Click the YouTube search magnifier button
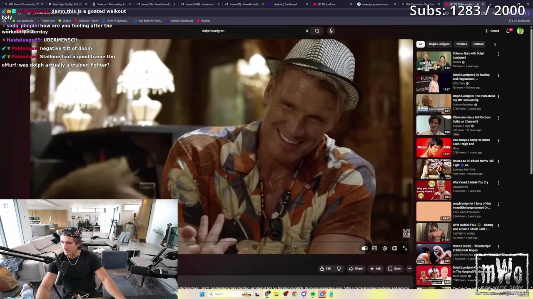The height and width of the screenshot is (299, 533). 317,31
